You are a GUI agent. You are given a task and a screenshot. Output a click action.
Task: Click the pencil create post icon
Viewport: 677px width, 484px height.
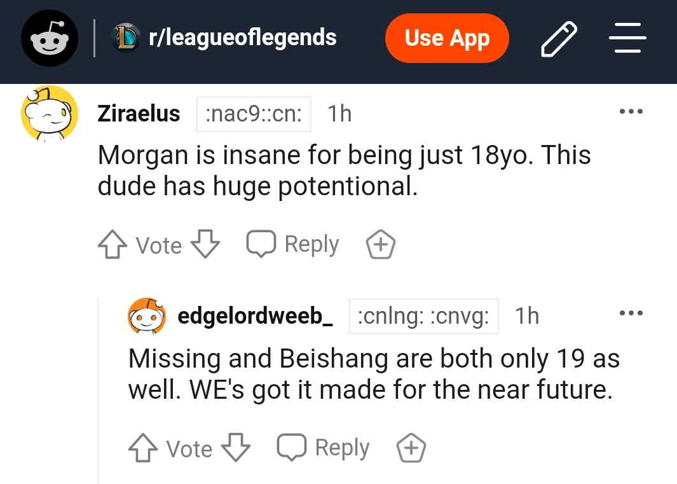(559, 39)
